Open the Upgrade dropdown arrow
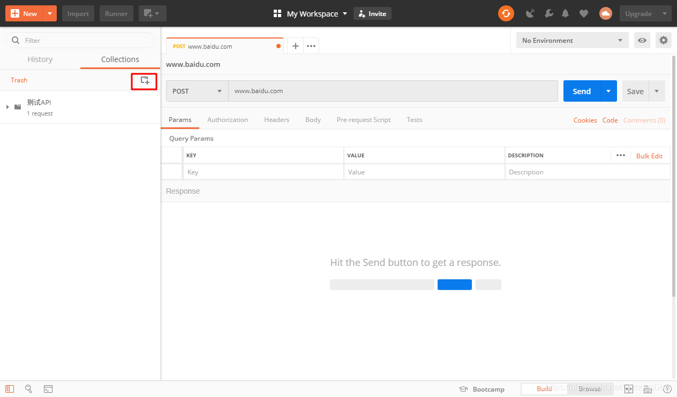The width and height of the screenshot is (677, 397). [x=665, y=13]
